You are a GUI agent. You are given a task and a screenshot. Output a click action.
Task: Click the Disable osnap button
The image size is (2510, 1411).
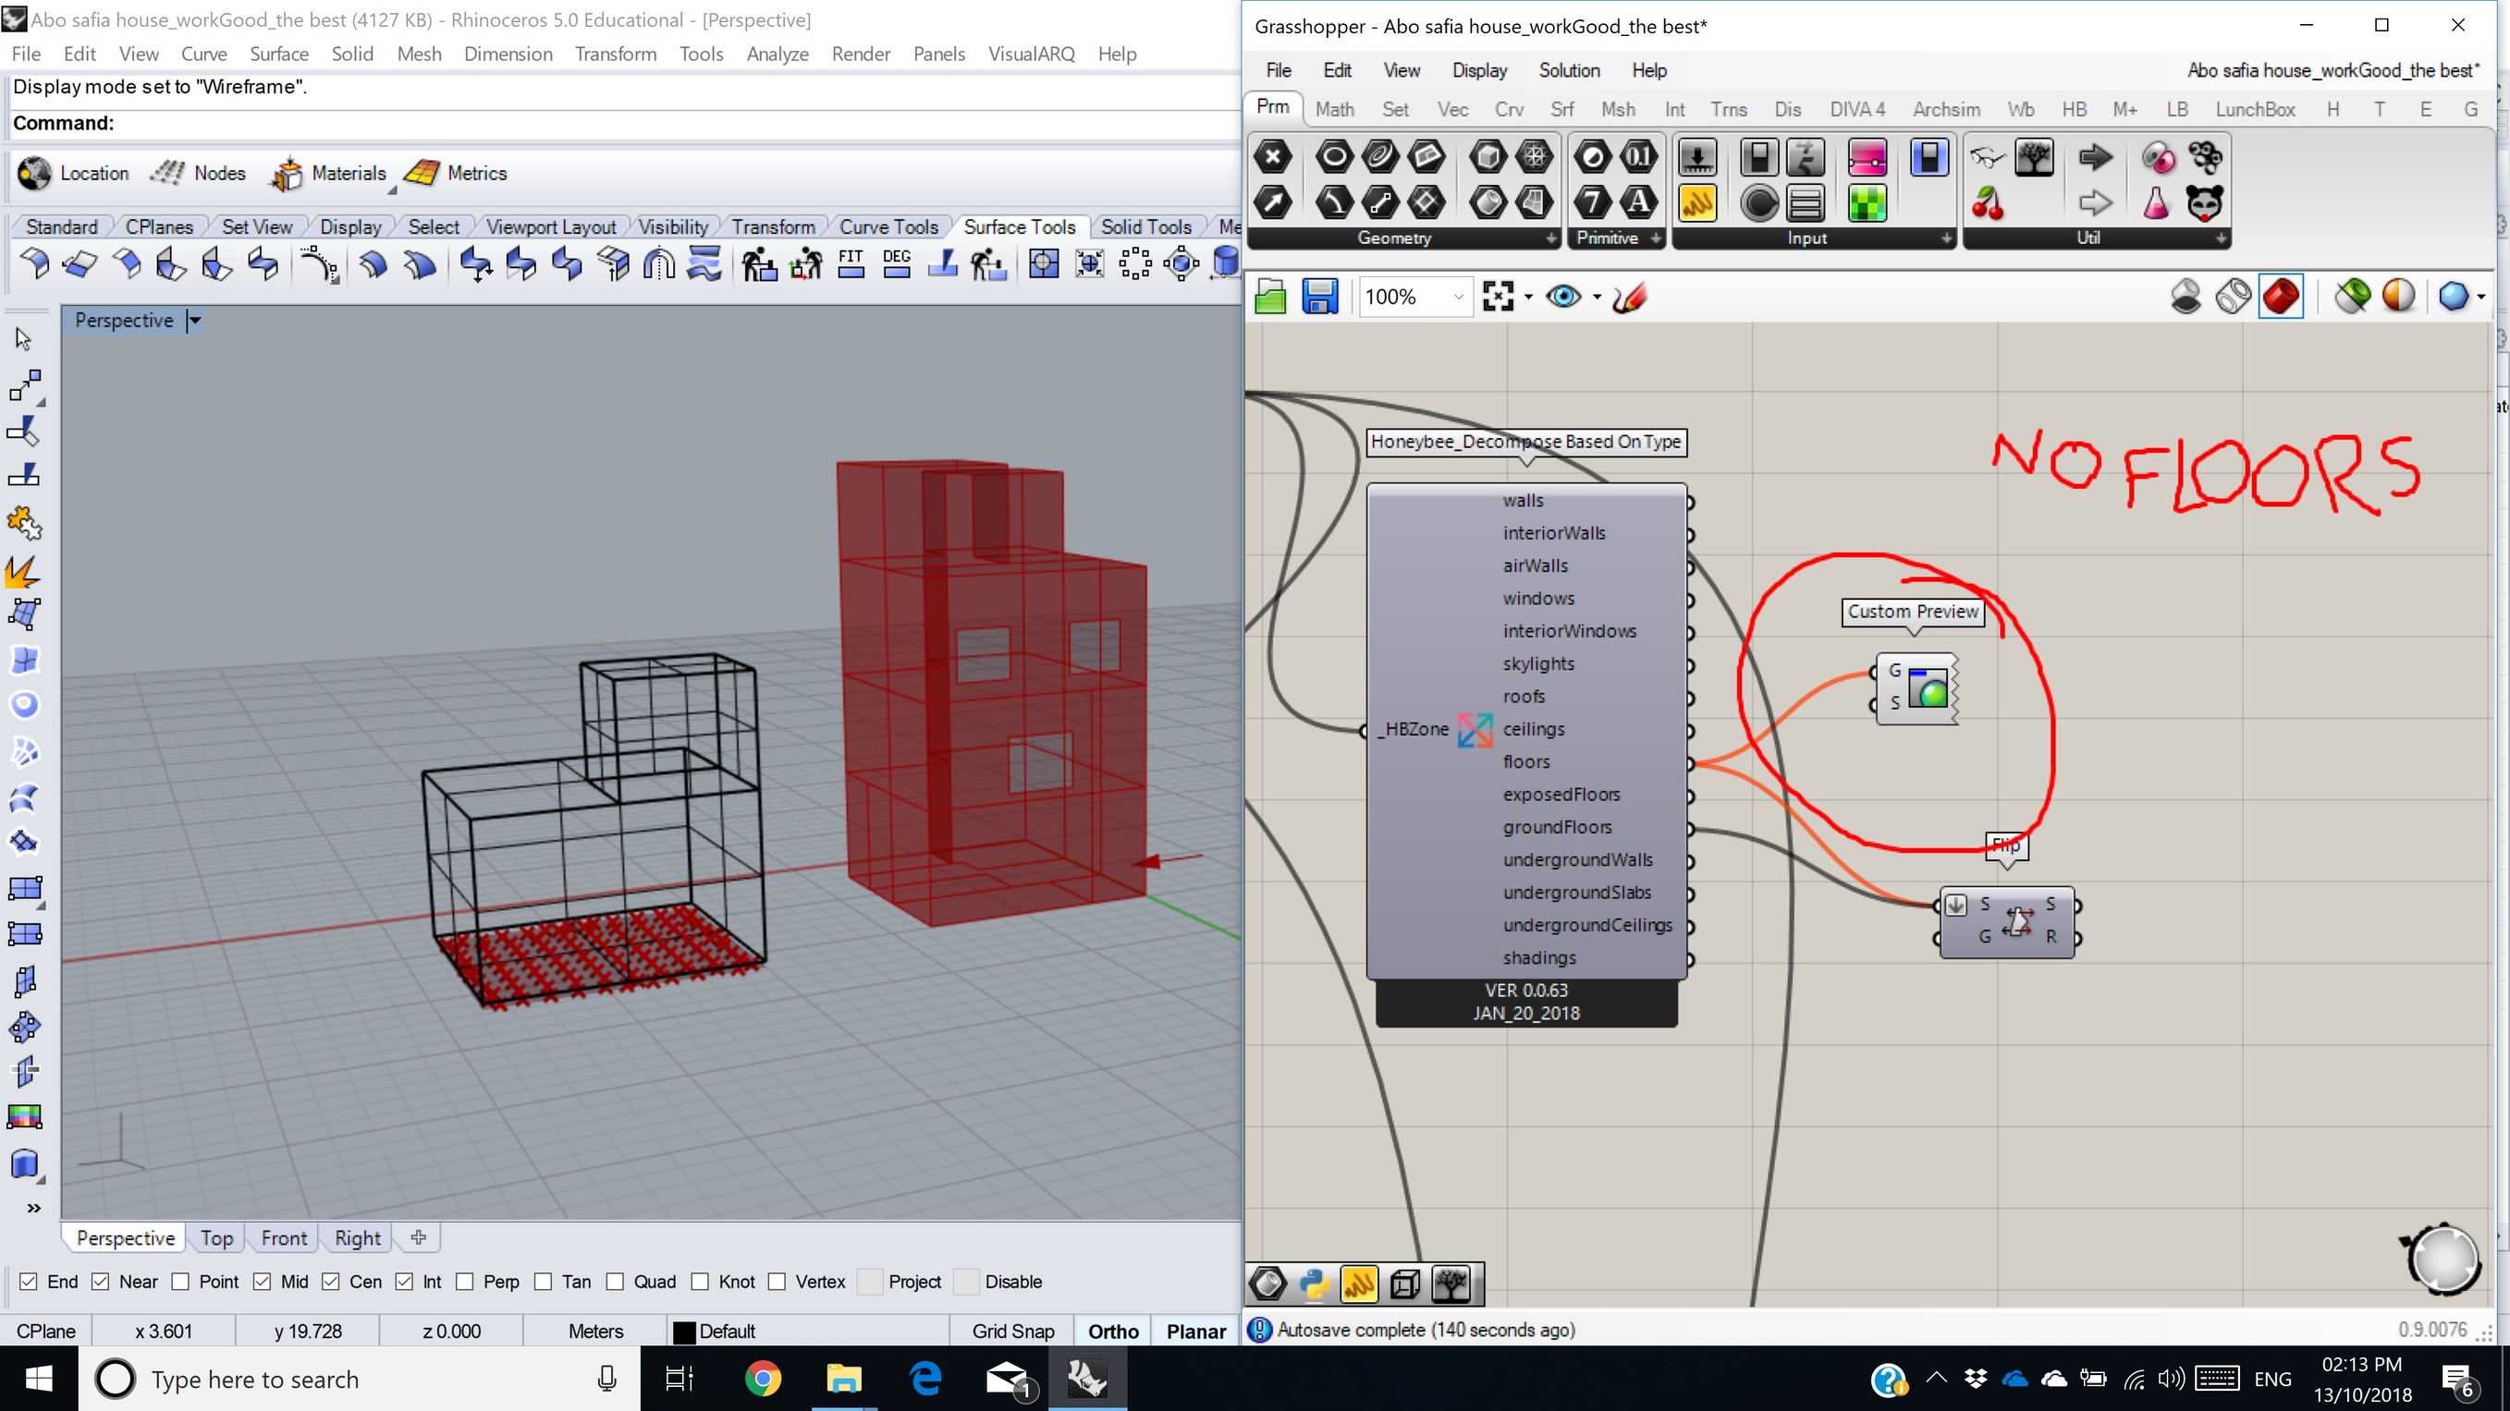pyautogui.click(x=1000, y=1282)
